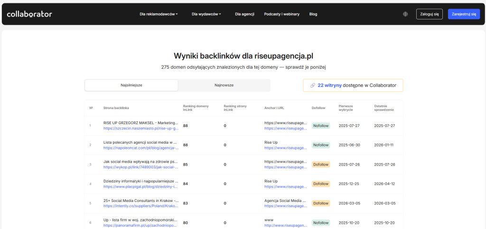Click Ostatnie sprawdzenie column header
This screenshot has width=486, height=229.
tap(384, 108)
